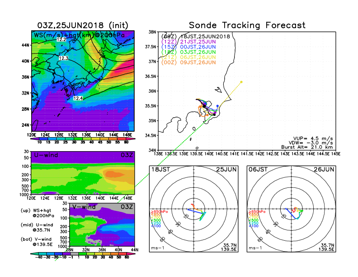Click the orange 45–50 segment of wind speed colorbar
This screenshot has width=358, height=277.
104,138
